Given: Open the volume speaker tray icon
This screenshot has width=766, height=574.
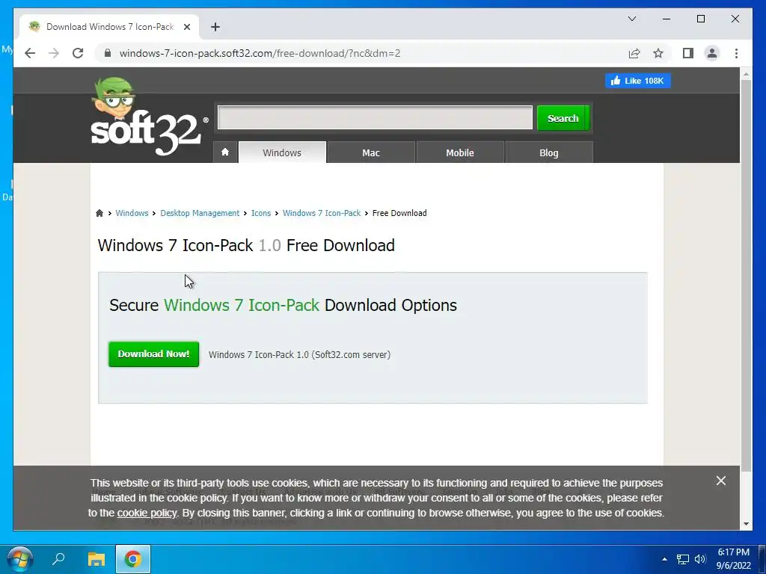Looking at the screenshot, I should (700, 559).
